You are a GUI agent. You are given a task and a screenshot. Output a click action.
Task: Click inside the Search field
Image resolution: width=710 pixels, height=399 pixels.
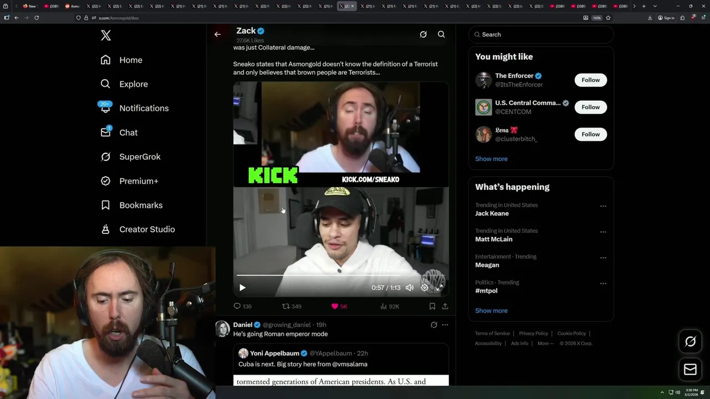click(541, 34)
